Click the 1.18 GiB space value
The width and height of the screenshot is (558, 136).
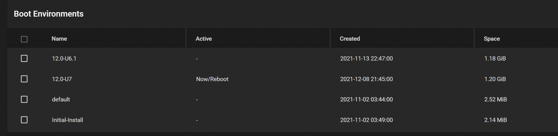pos(495,59)
